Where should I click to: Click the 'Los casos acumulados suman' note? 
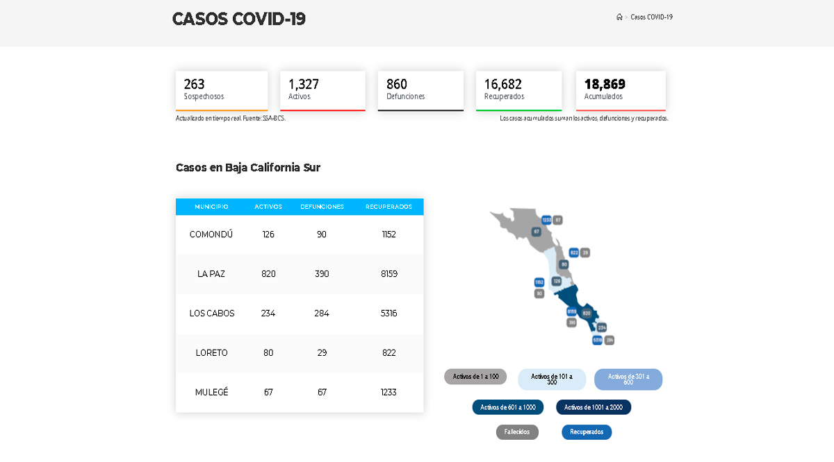[x=584, y=118]
